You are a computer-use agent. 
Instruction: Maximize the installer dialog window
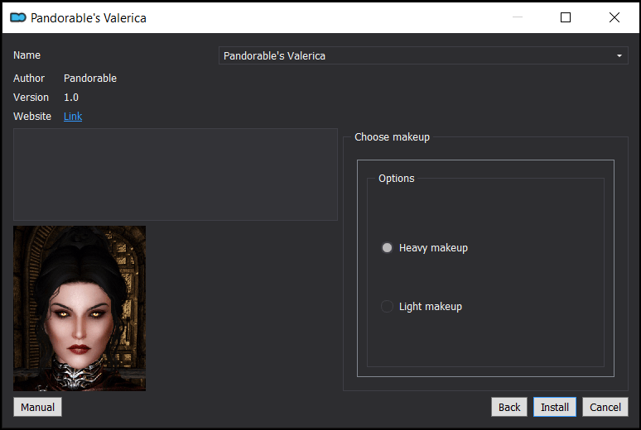(566, 17)
